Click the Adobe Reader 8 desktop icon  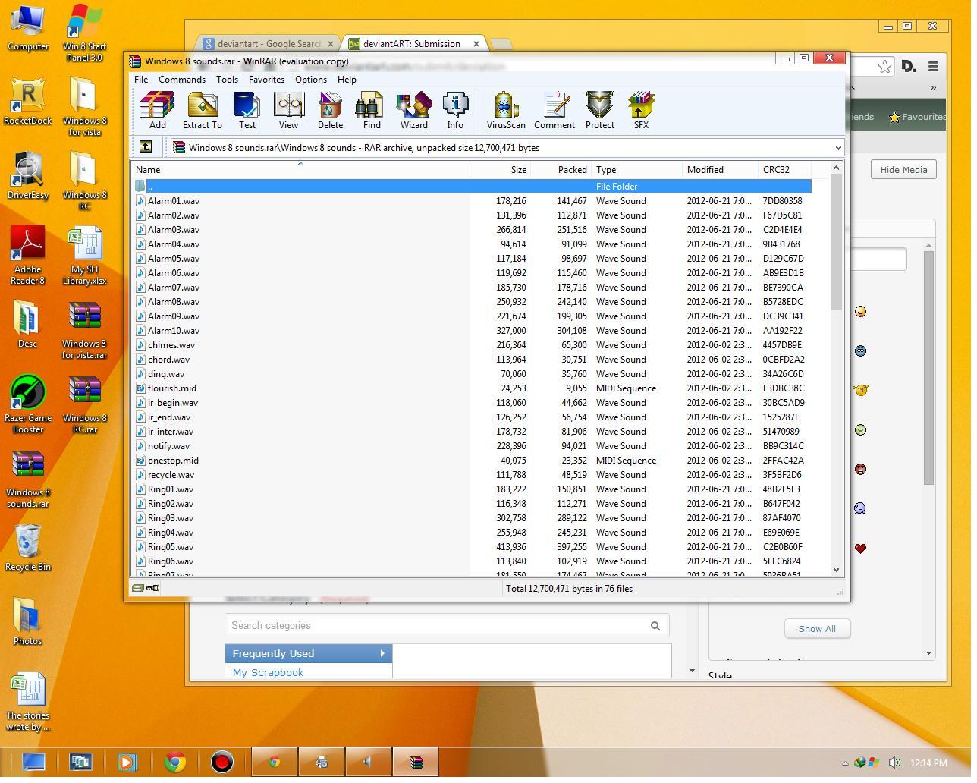[x=28, y=256]
